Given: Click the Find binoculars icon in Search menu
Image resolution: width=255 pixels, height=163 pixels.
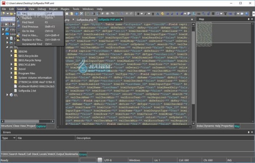Looking at the screenshot, I should click(x=19, y=13).
